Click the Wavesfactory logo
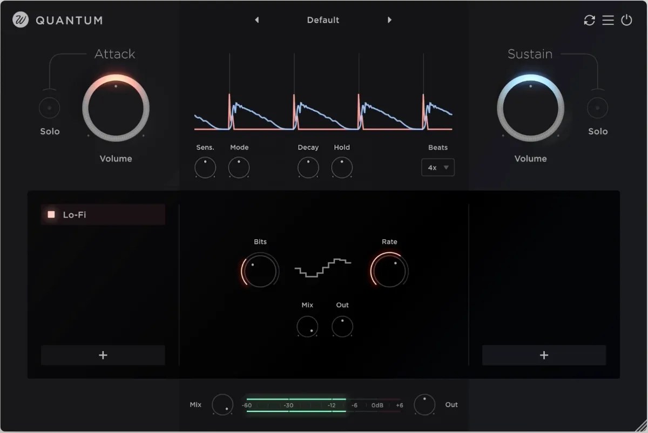 [19, 20]
